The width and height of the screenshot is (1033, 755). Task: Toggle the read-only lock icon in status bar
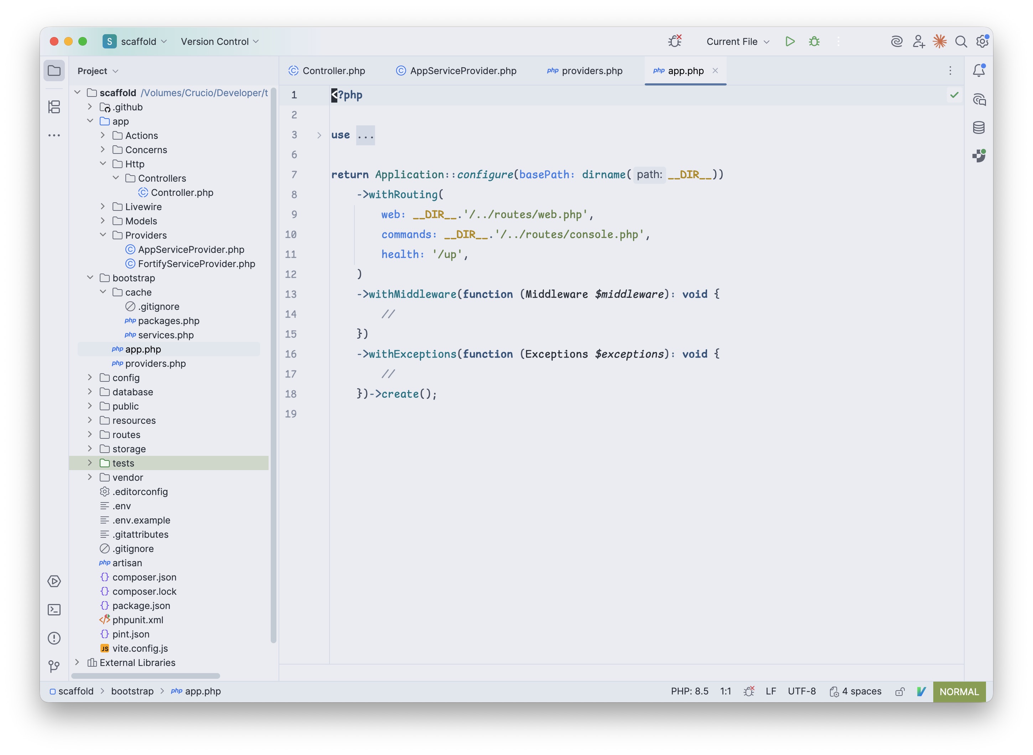tap(899, 692)
